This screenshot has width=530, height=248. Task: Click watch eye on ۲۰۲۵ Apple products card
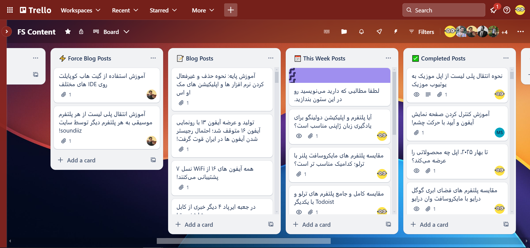[x=417, y=171]
